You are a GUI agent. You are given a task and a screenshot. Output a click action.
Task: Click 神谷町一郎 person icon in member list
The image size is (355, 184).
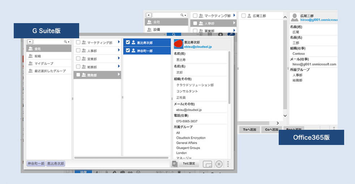[x=133, y=51]
